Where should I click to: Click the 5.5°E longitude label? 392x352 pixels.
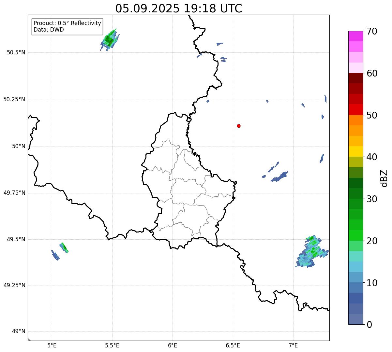pyautogui.click(x=112, y=345)
